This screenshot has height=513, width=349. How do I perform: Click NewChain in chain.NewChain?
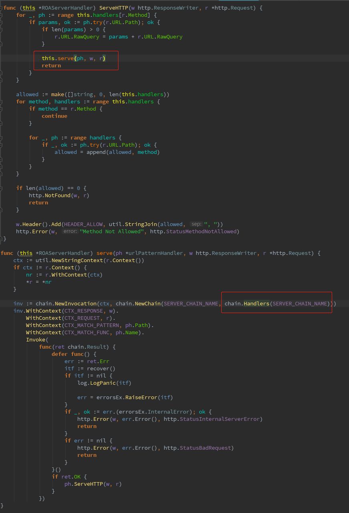(x=148, y=303)
